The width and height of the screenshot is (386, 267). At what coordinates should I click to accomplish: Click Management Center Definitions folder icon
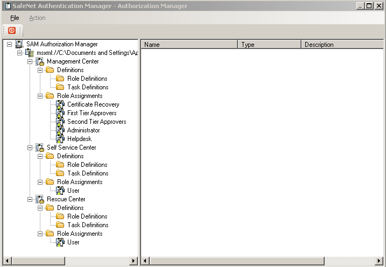(x=50, y=70)
